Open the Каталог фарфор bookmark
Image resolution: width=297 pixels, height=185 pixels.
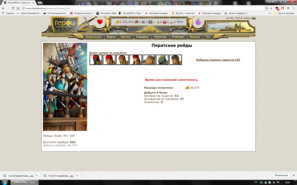237,13
